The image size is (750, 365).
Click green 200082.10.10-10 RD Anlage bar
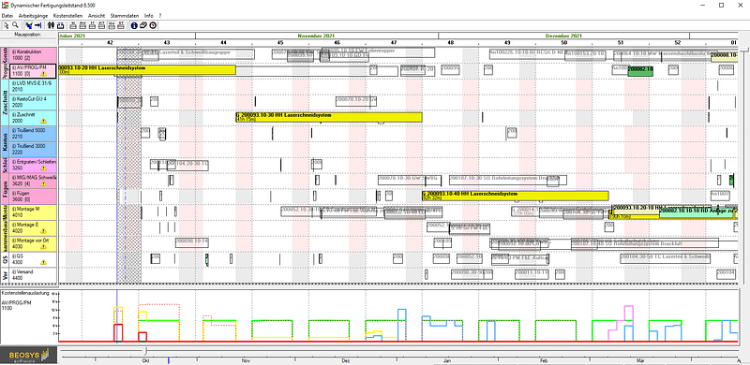(x=696, y=213)
